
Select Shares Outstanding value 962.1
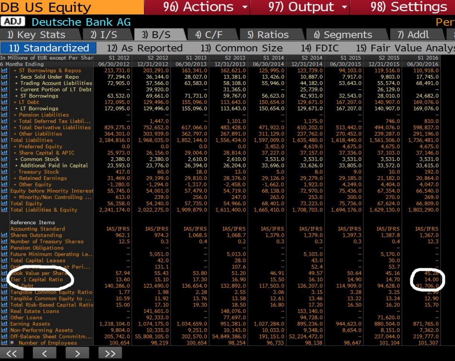[x=123, y=235]
